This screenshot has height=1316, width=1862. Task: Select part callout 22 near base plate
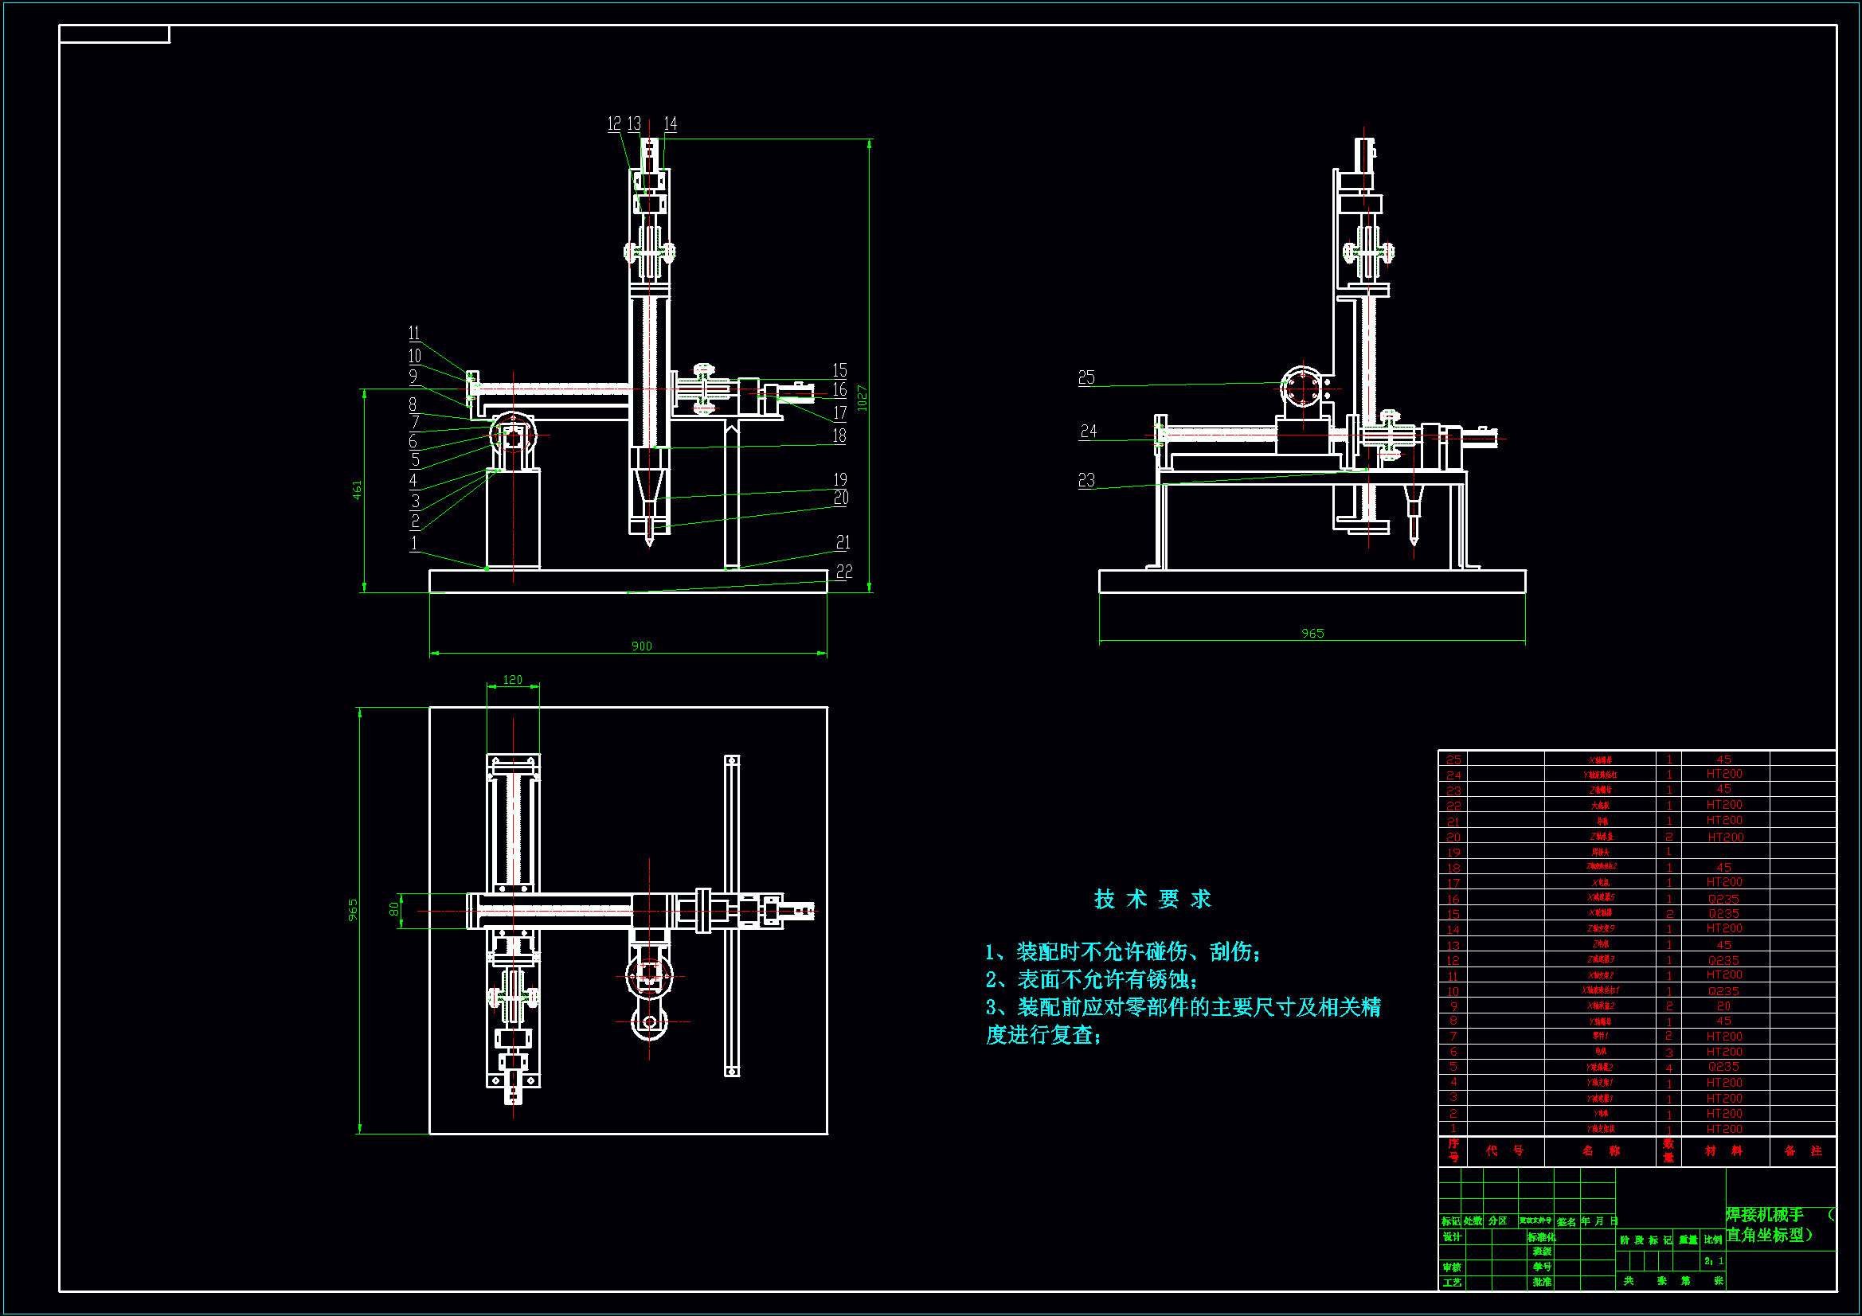click(843, 572)
